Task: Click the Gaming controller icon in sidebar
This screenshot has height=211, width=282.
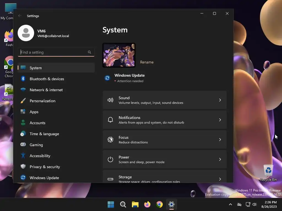Action: click(23, 145)
